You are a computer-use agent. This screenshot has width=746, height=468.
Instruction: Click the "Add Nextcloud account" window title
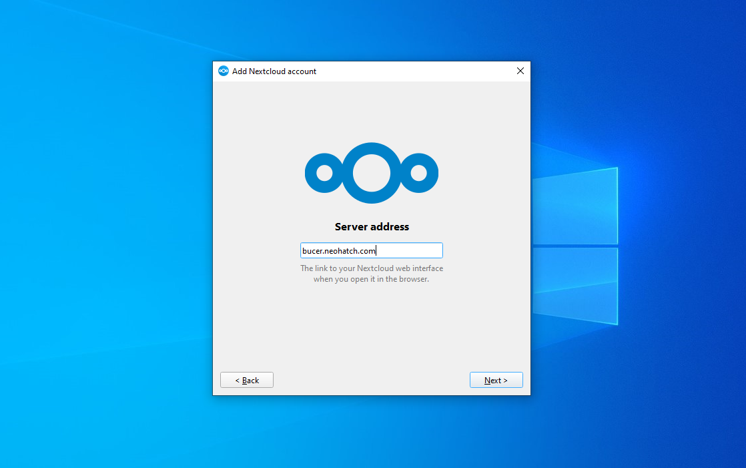pyautogui.click(x=274, y=71)
